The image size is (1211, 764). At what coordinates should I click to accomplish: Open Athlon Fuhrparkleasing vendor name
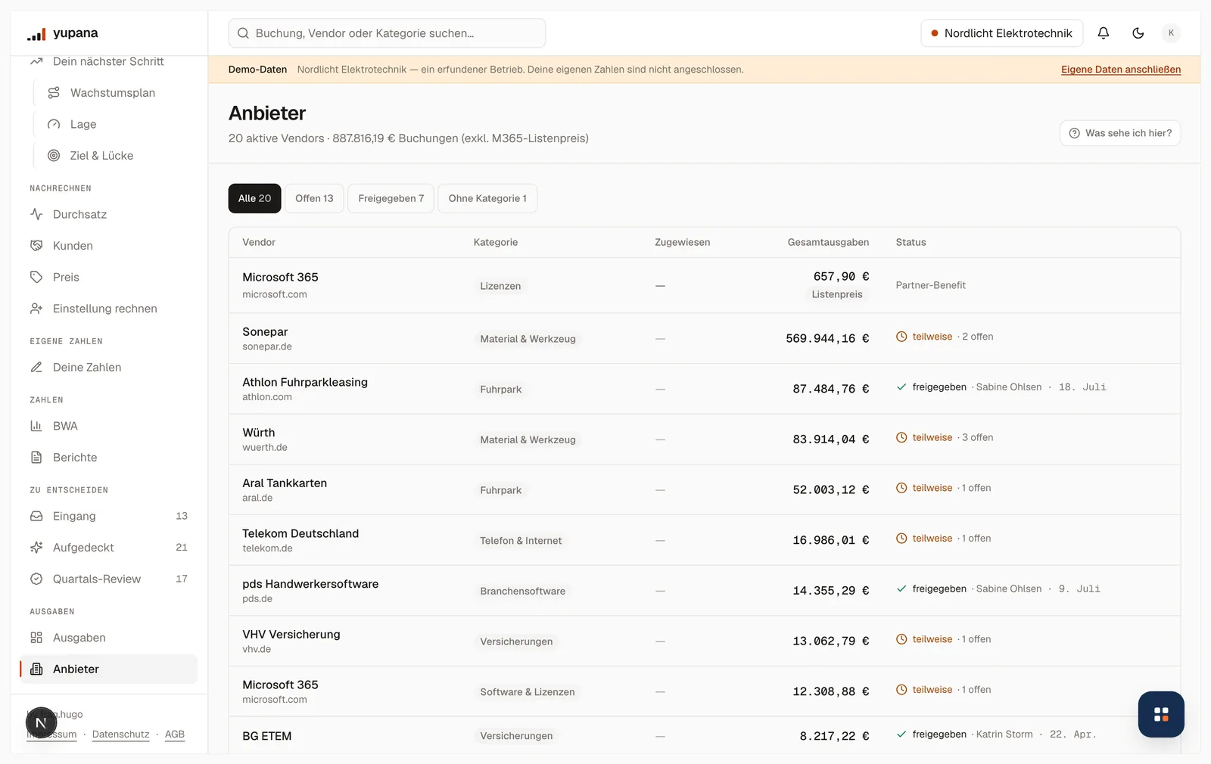(x=305, y=382)
